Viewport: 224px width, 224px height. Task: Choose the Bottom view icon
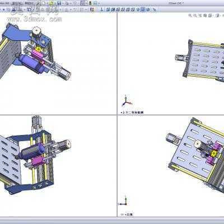pos(132,10)
